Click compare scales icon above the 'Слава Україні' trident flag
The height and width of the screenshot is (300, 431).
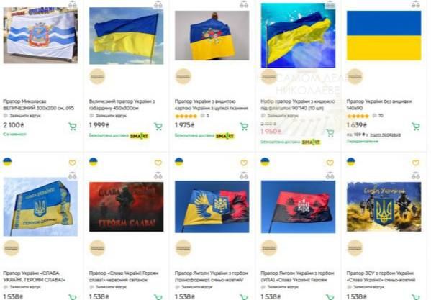(x=72, y=176)
